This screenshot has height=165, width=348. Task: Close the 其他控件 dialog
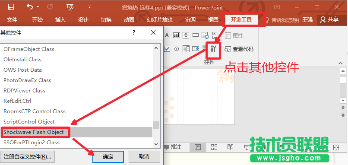[153, 33]
